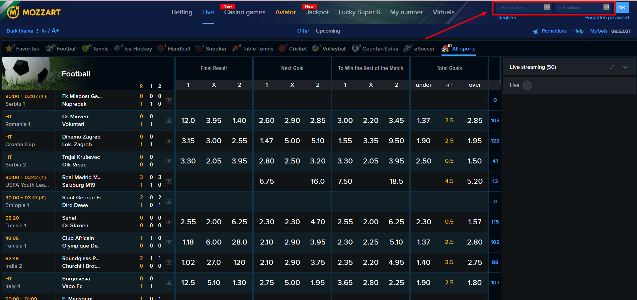This screenshot has width=637, height=300.
Task: Click Promotions megaphone icon
Action: (535, 31)
